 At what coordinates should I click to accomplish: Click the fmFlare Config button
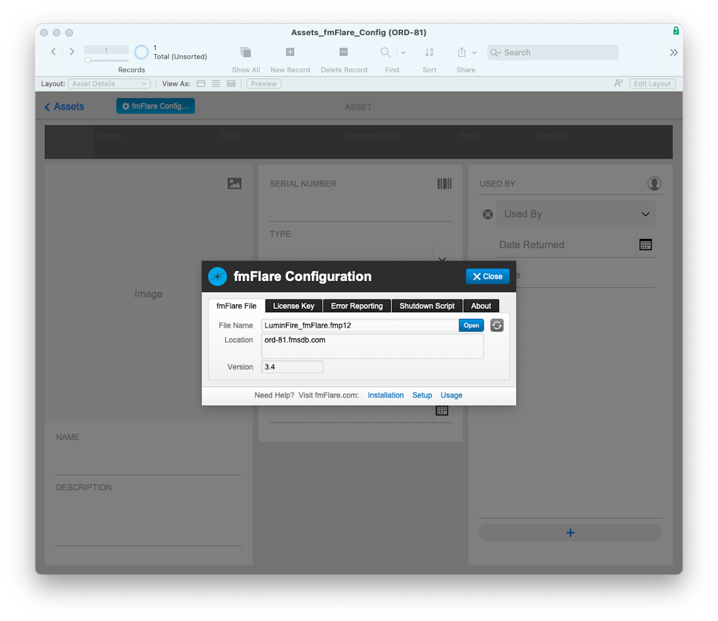pos(155,106)
